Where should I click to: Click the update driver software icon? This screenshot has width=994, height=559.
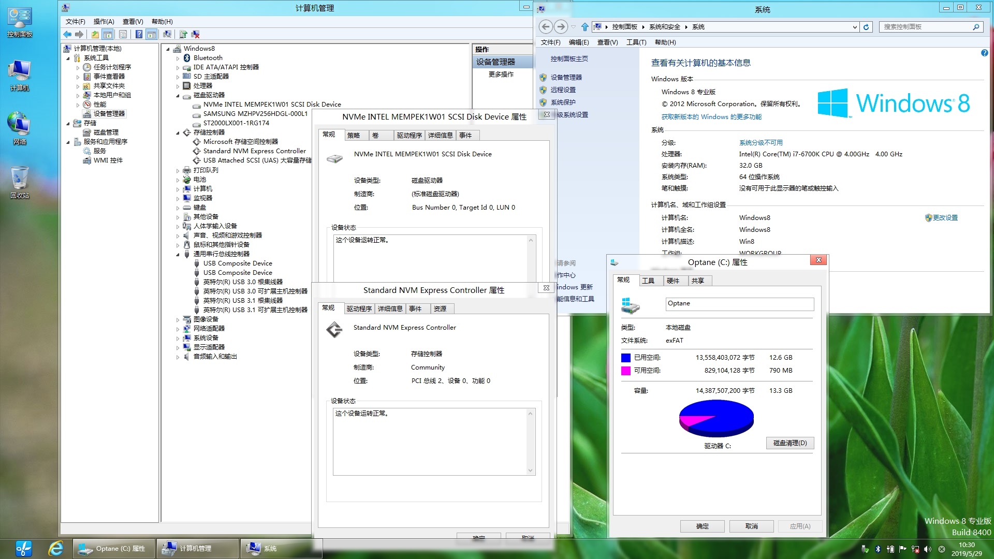click(x=183, y=34)
